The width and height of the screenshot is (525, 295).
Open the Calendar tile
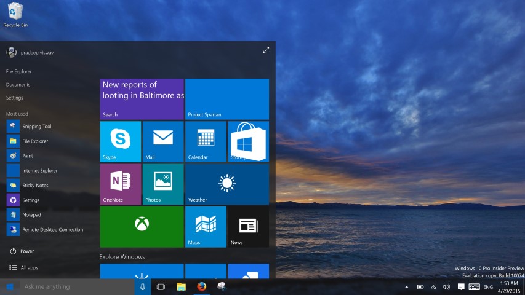point(205,141)
